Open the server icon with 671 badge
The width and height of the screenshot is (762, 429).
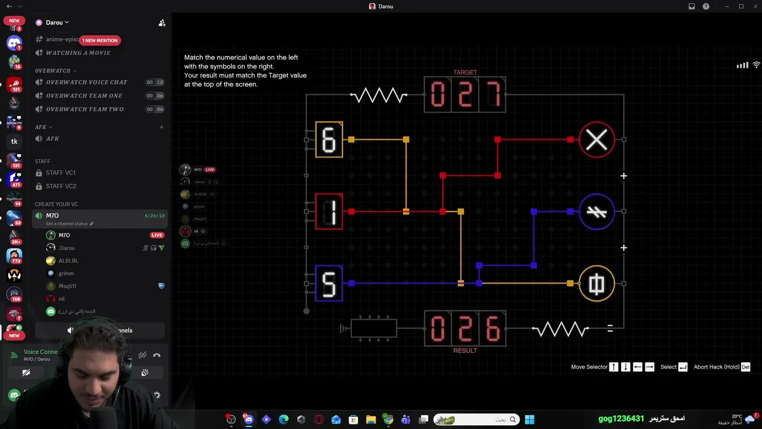tap(14, 179)
